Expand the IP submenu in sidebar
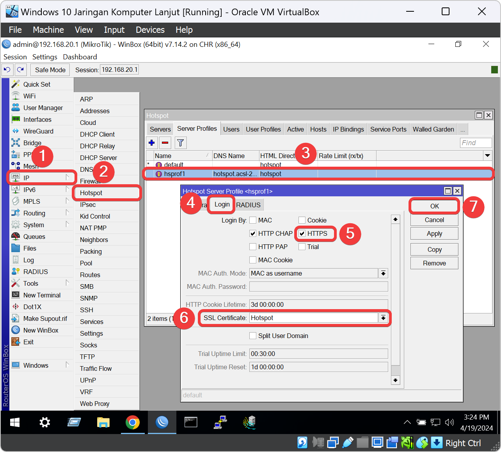Viewport: 501px width, 452px height. (68, 178)
